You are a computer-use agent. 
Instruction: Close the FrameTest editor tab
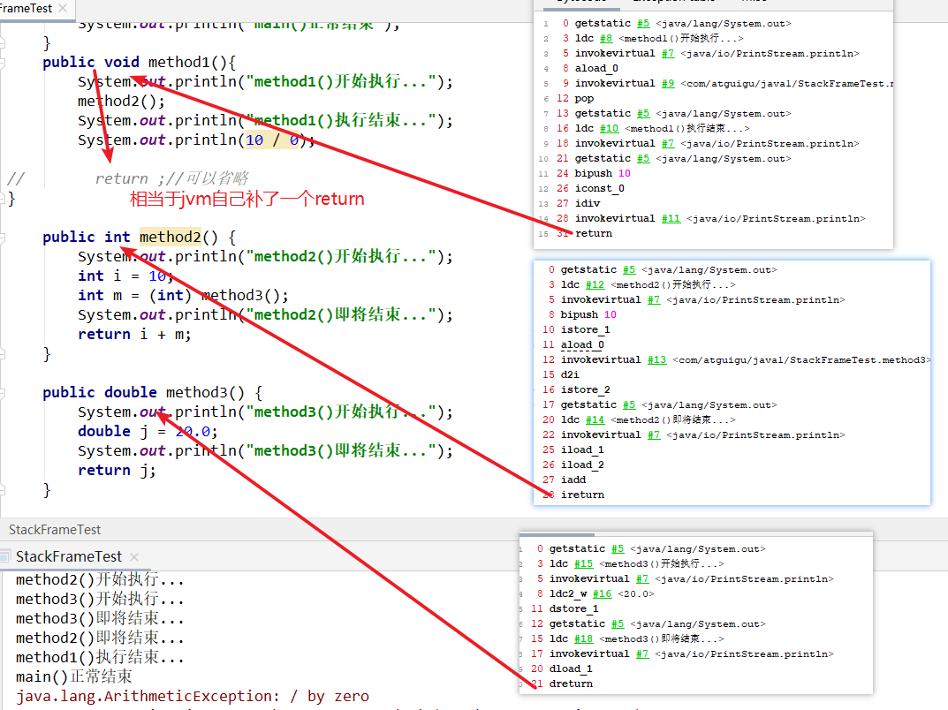click(63, 8)
